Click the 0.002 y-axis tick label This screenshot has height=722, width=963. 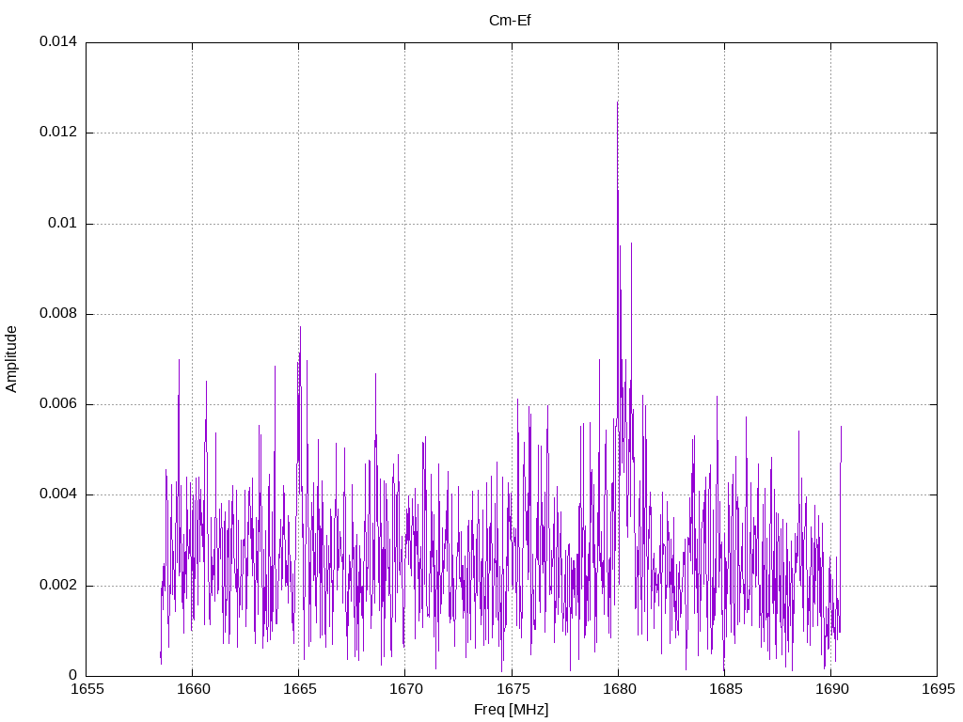pyautogui.click(x=58, y=585)
